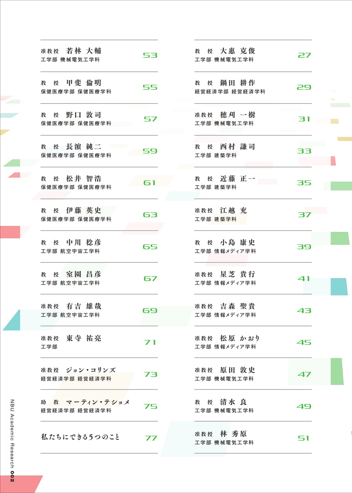
Task: Click the 伊藤 英史 entry
Action: pos(99,215)
